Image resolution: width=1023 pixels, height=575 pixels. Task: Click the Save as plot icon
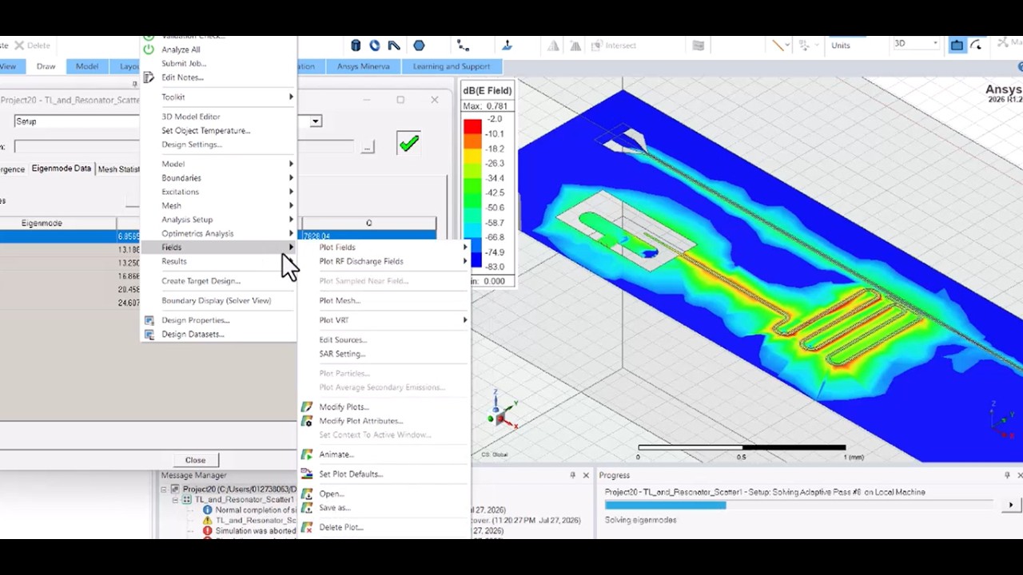click(x=306, y=507)
